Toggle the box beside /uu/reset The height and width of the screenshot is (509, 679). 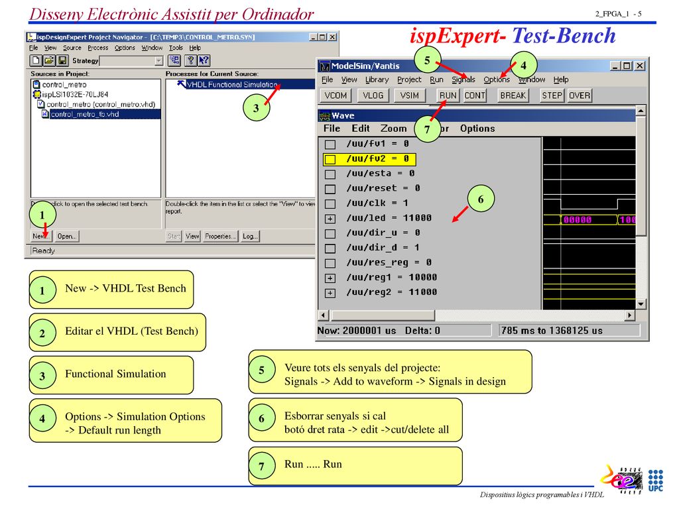[x=330, y=189]
